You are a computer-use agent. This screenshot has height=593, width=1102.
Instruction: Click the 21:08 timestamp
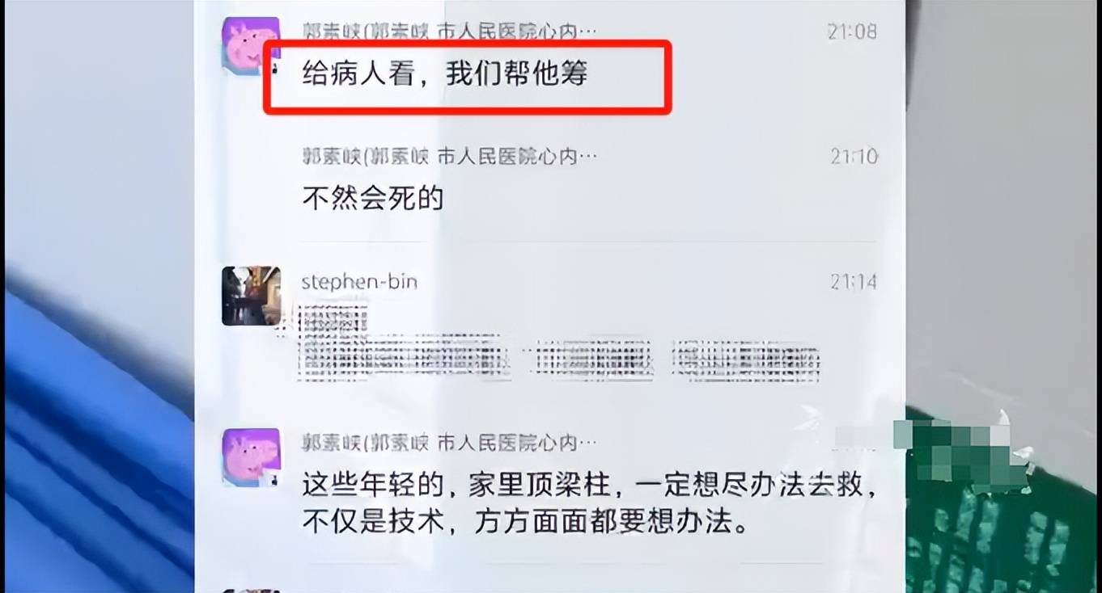[852, 32]
